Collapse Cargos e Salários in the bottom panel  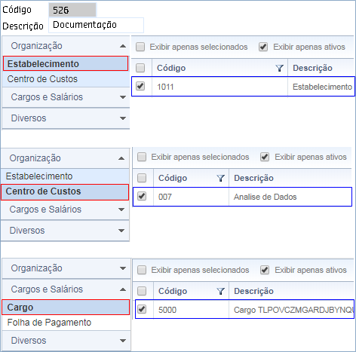pyautogui.click(x=123, y=289)
